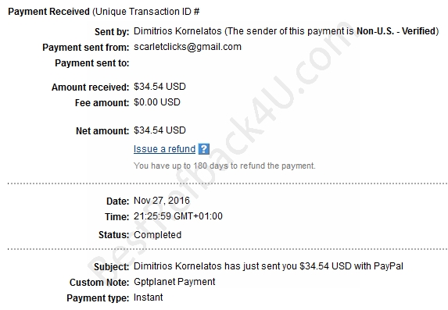Click the date Nov 27, 2016
Image resolution: width=448 pixels, height=310 pixels.
click(162, 201)
